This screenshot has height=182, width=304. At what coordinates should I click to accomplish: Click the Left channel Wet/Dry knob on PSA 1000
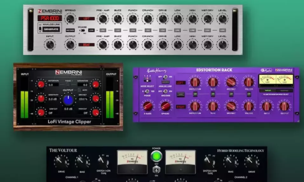[207, 19]
